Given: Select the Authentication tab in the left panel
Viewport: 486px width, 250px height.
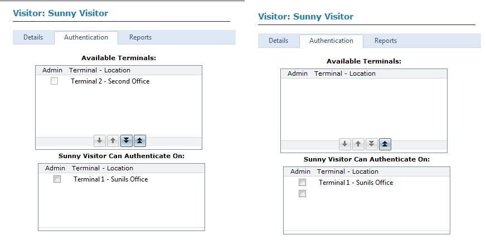Looking at the screenshot, I should pyautogui.click(x=86, y=37).
